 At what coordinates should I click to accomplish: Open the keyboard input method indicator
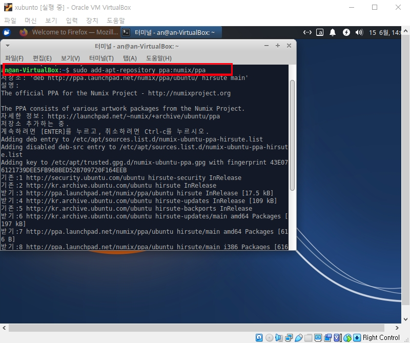pos(320,32)
